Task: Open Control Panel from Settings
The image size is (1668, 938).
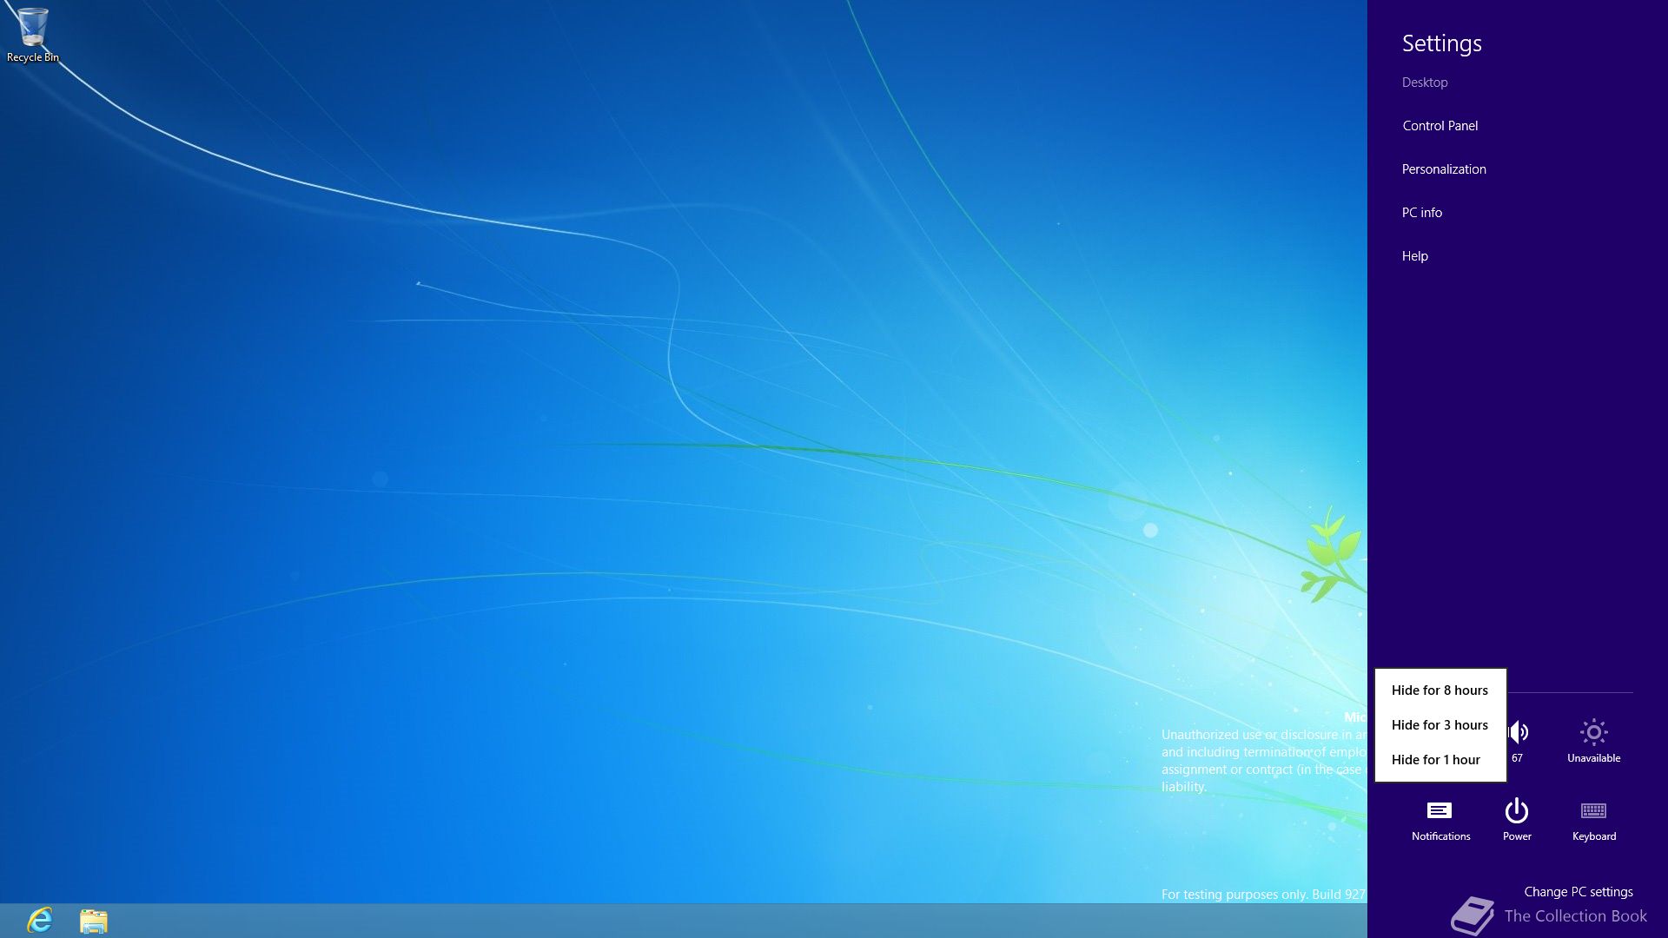Action: tap(1440, 126)
